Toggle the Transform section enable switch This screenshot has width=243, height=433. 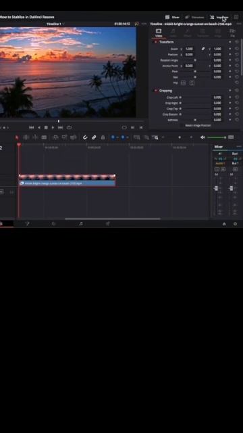click(156, 42)
